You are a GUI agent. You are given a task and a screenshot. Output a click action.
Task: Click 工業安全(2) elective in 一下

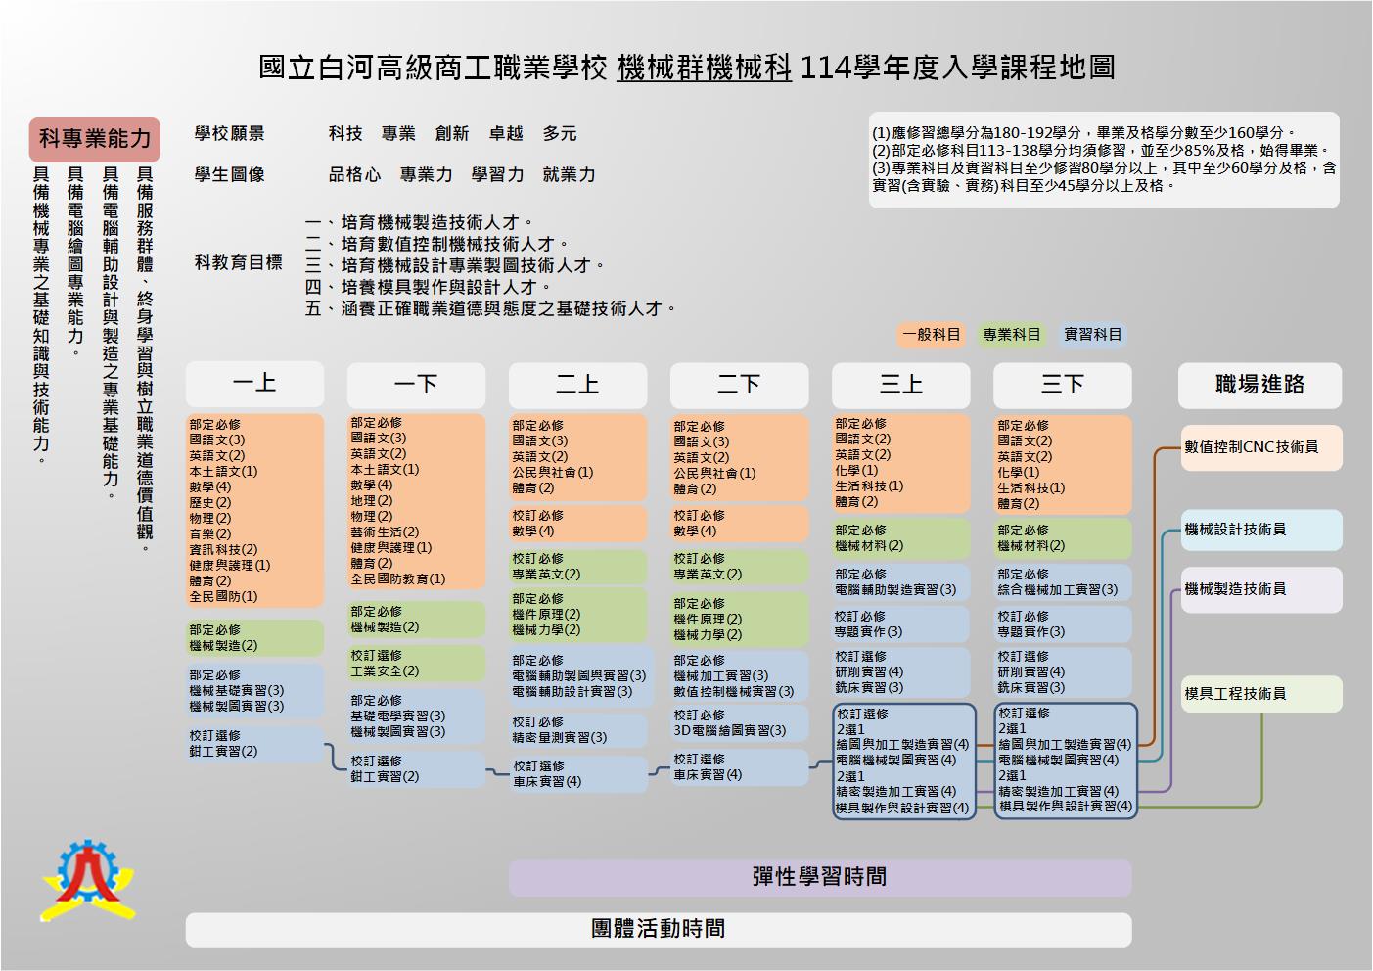tap(385, 671)
